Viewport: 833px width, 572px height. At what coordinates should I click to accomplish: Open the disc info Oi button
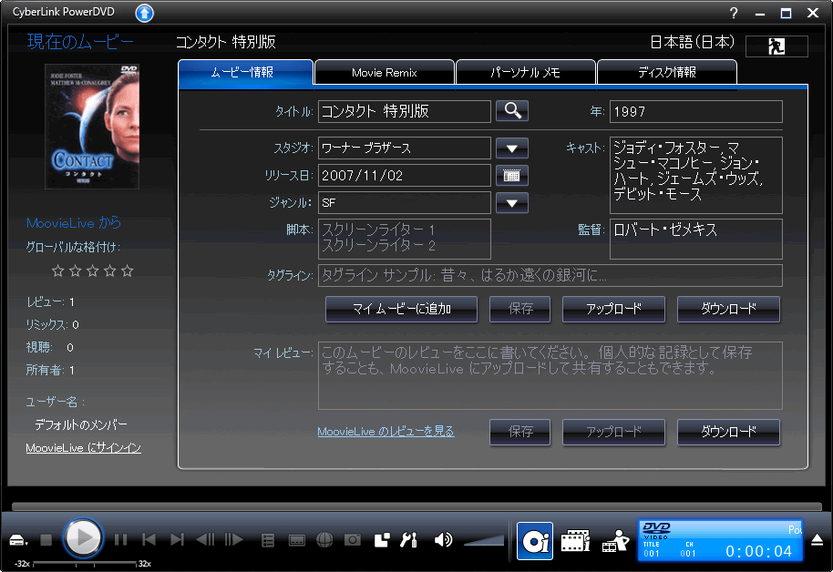coord(535,541)
